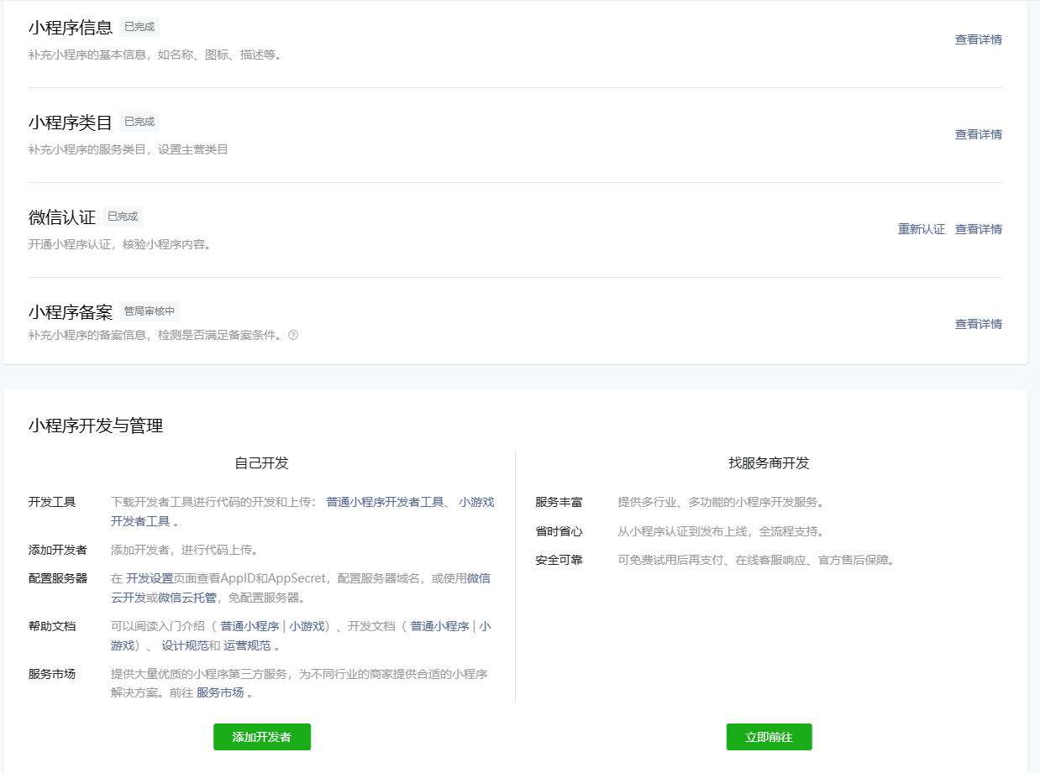Screen dimensions: 1040x773
Task: Open 查看详情 for 小程序信息
Action: [978, 39]
